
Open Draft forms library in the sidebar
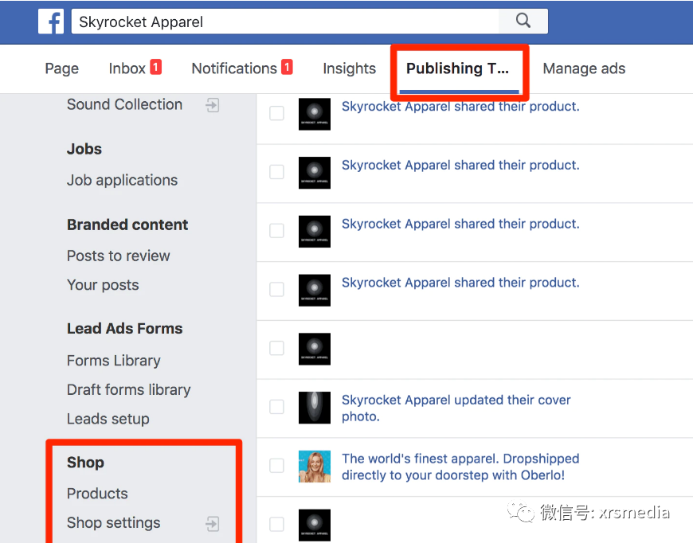(128, 389)
